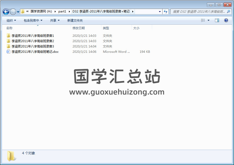Click 文件夹 type of 录音1 row
Screen dimensions: 234x165
tap(107, 36)
